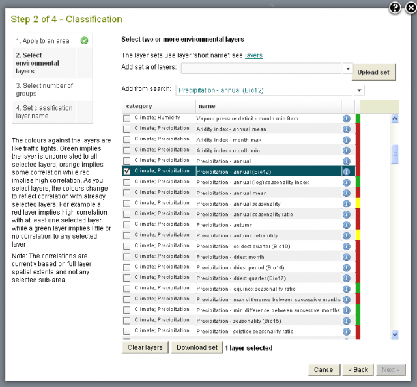Click the Add set of layers input field

(262, 68)
